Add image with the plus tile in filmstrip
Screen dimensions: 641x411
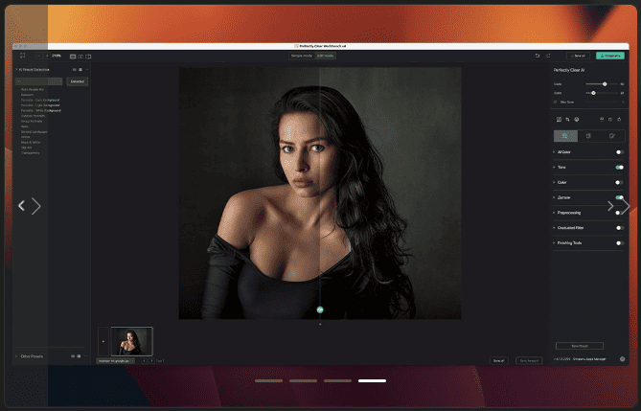point(103,341)
